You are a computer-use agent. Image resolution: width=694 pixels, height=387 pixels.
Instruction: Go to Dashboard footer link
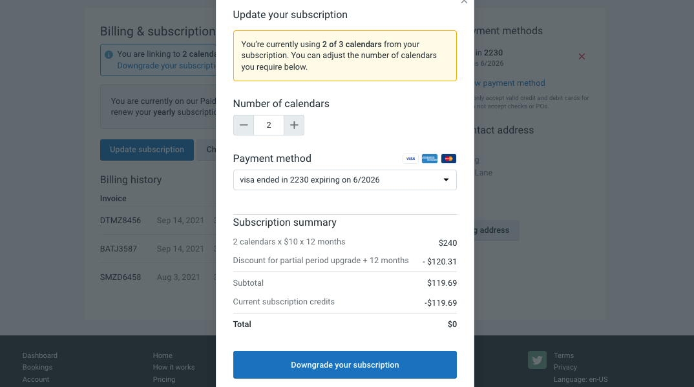pos(40,355)
